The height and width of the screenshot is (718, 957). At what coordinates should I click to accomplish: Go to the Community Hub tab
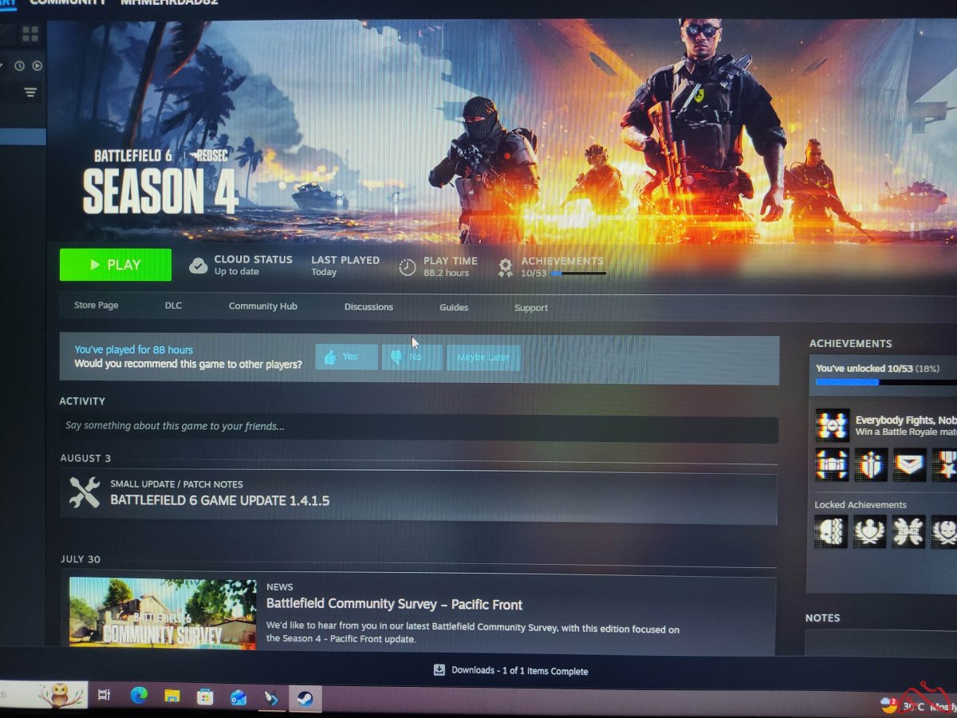(263, 306)
